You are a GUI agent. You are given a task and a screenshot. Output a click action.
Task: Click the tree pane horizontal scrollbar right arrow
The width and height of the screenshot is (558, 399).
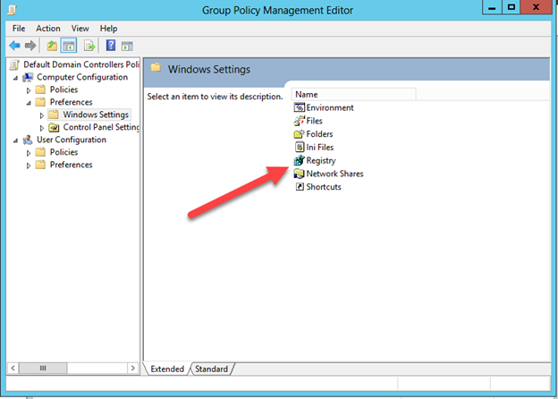coord(132,368)
